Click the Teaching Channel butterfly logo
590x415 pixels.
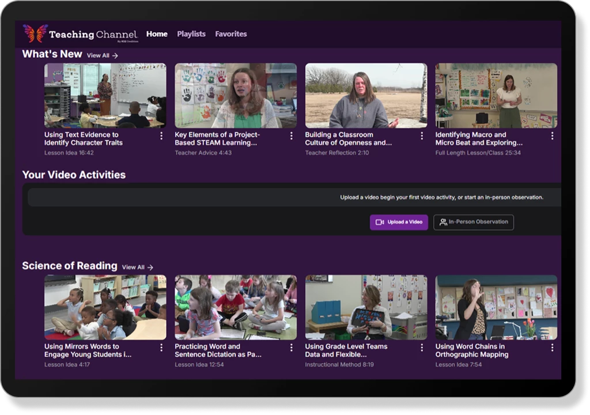[x=35, y=33]
